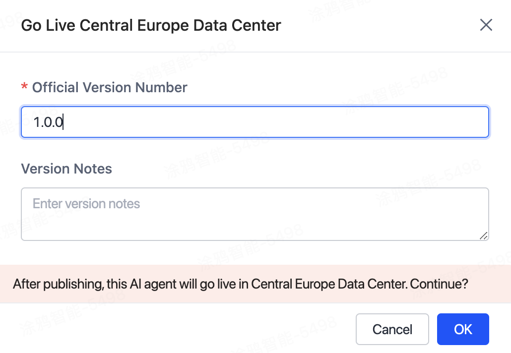This screenshot has width=511, height=353.
Task: Confirm publishing with the OK button
Action: click(x=462, y=329)
